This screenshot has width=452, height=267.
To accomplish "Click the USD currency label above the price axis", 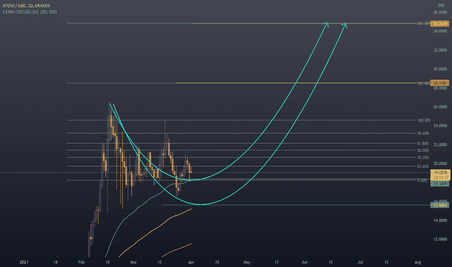I will [x=441, y=5].
